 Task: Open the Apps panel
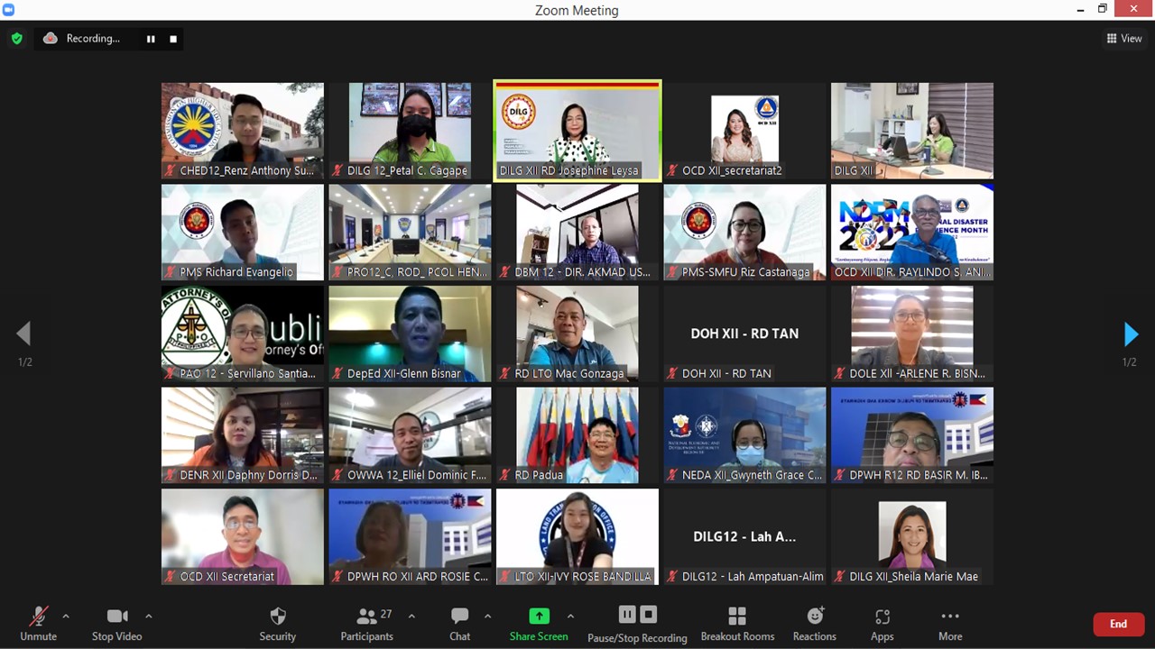[x=882, y=623]
